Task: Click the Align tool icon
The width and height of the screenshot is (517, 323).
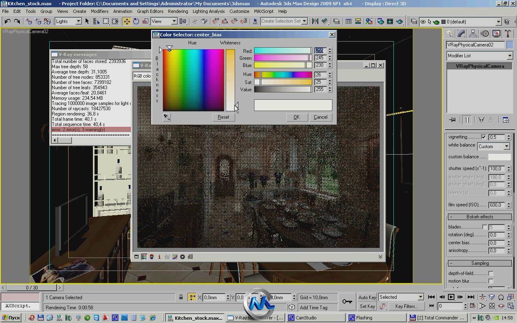Action: pos(325,21)
